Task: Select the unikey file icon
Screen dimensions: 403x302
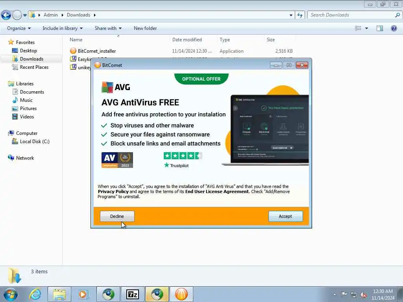Action: pyautogui.click(x=73, y=67)
